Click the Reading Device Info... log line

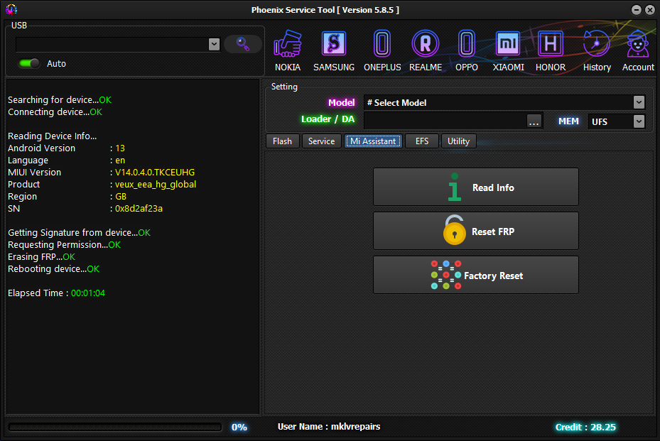click(52, 136)
